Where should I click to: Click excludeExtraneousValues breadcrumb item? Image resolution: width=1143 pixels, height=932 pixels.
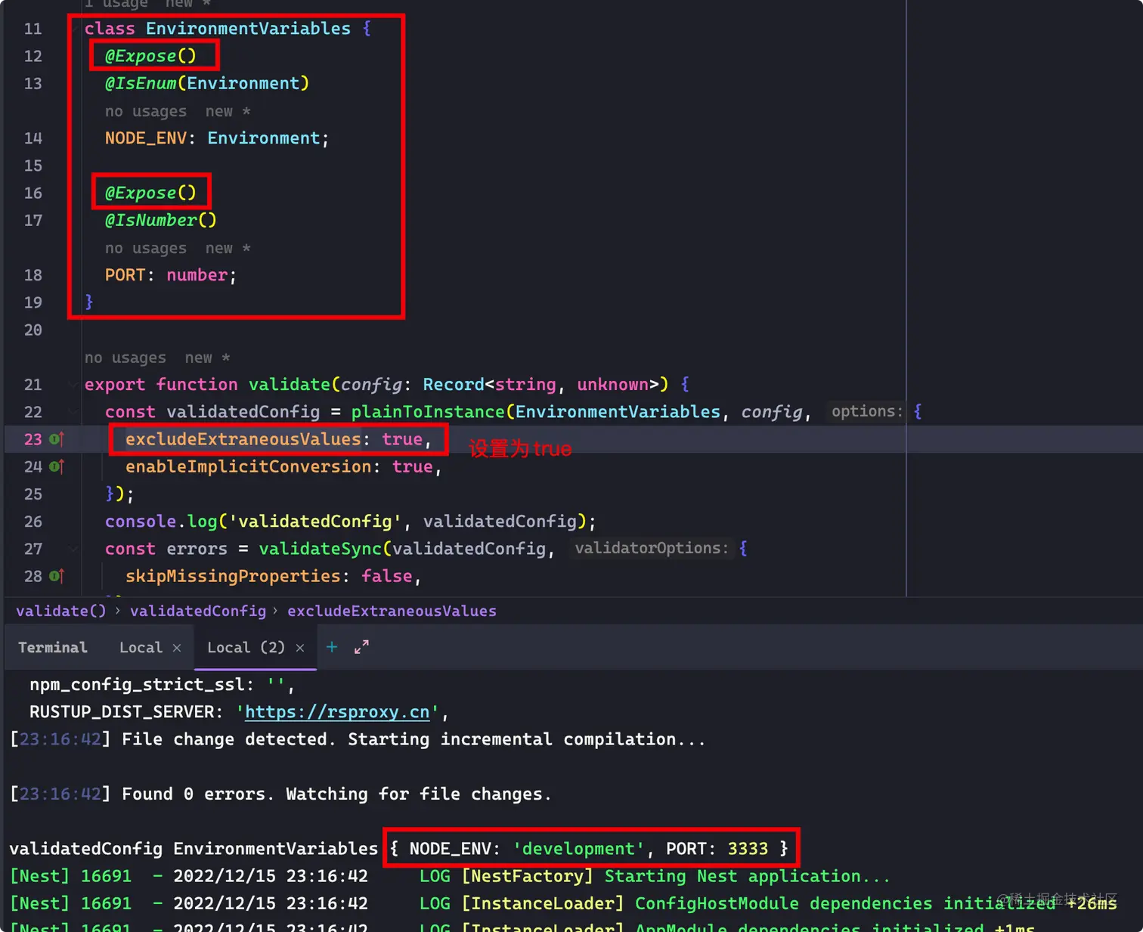(x=392, y=611)
